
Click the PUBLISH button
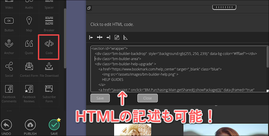coord(30,128)
